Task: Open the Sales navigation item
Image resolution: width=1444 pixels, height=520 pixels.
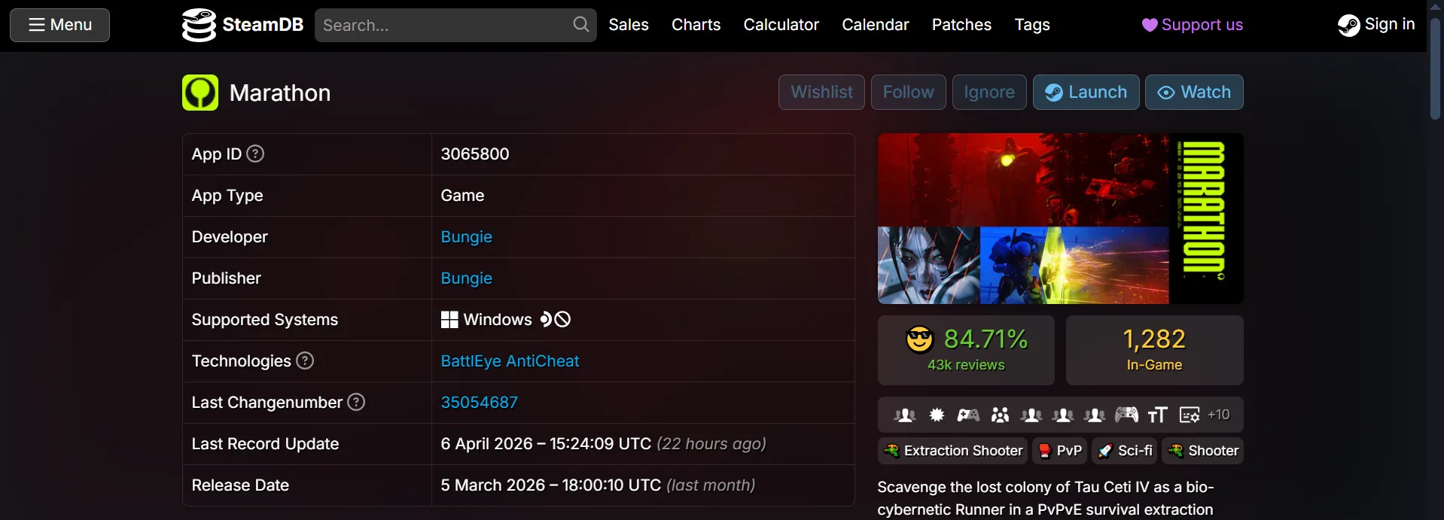Action: pos(629,25)
